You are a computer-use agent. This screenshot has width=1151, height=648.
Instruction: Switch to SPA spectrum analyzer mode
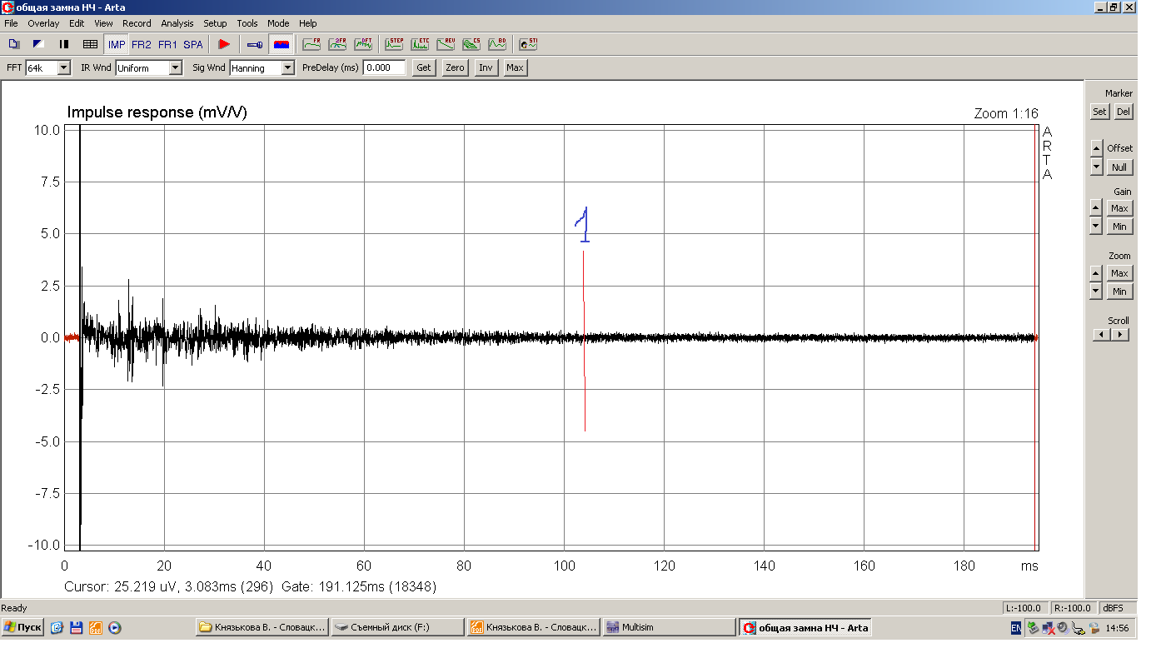click(x=193, y=44)
